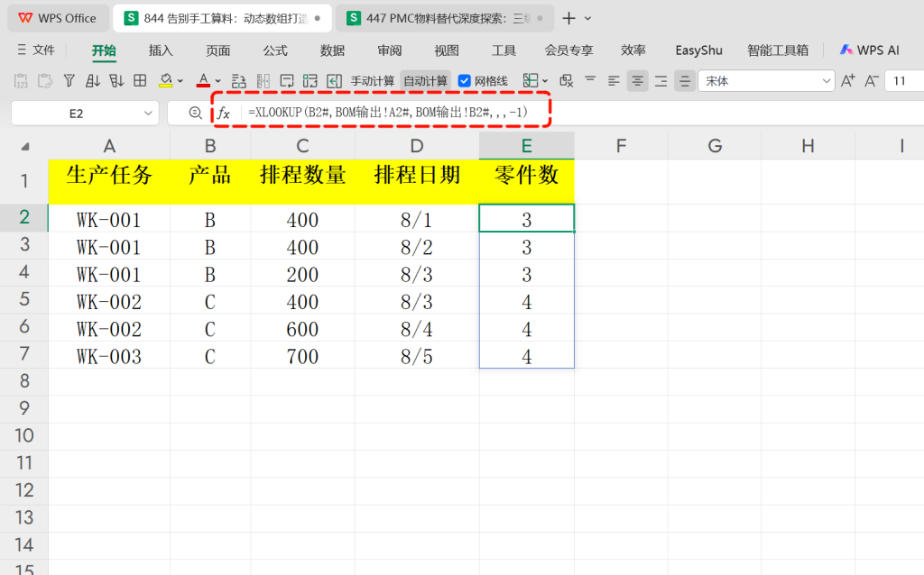Click the paste-as-values clipboard icon
Viewport: 924px width, 575px height.
[x=21, y=80]
